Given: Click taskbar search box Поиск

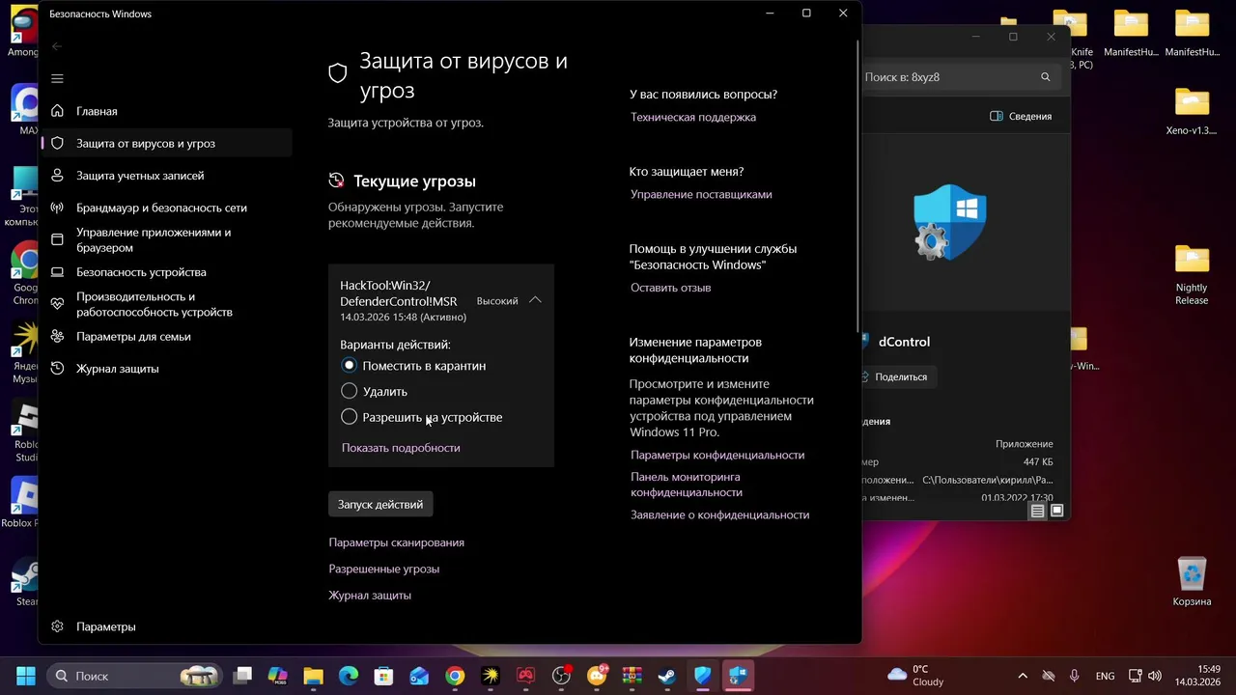Looking at the screenshot, I should click(x=135, y=676).
